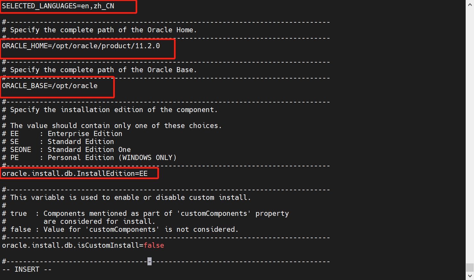This screenshot has height=280, width=474.
Task: Click the ORACLE_HOME path value line
Action: (x=81, y=46)
